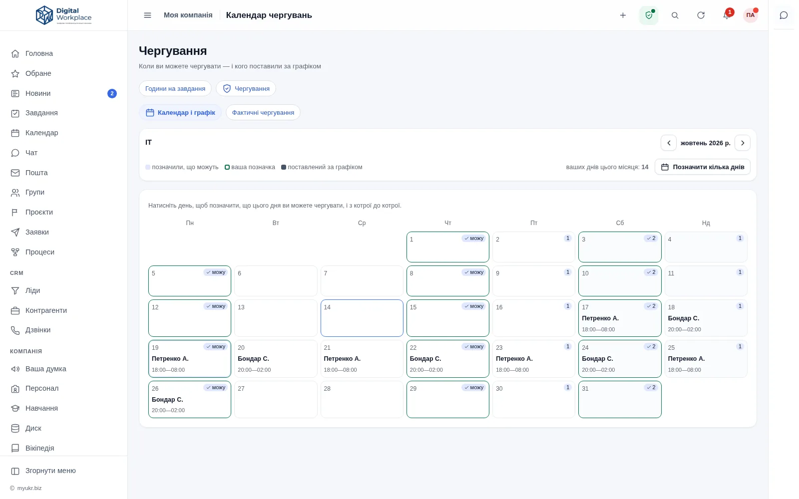Toggle availability on day 1 cell
This screenshot has height=499, width=799.
(x=448, y=247)
